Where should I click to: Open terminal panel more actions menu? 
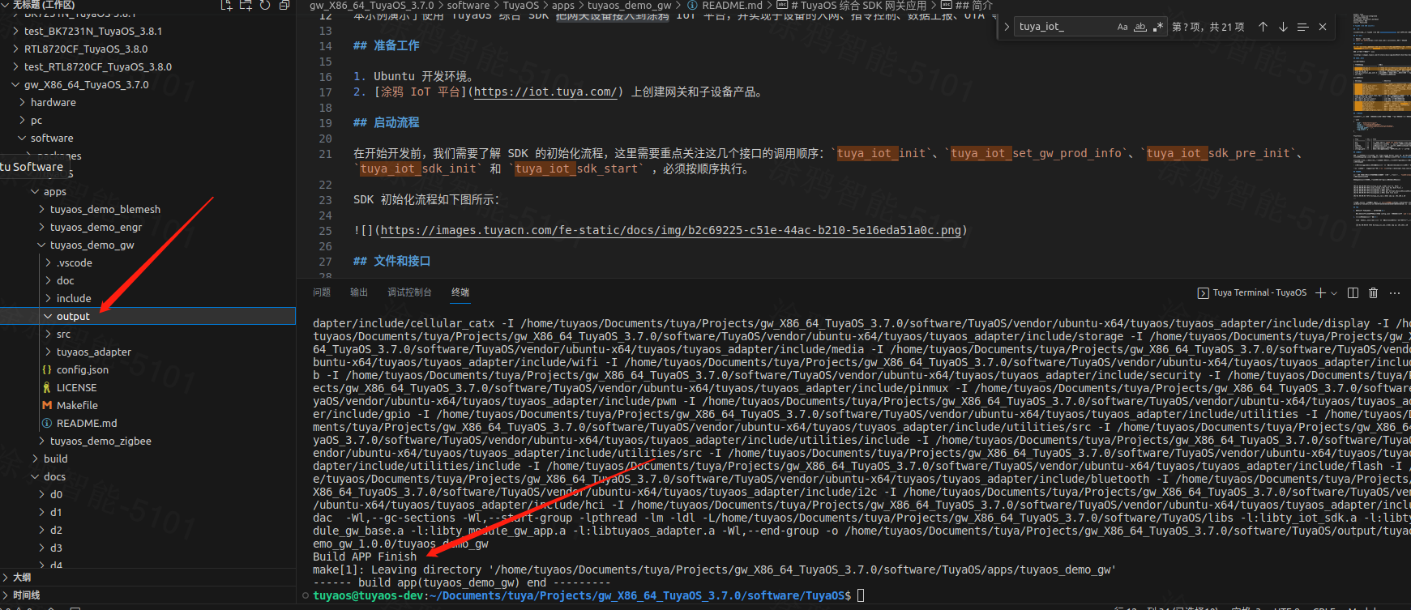tap(1394, 292)
